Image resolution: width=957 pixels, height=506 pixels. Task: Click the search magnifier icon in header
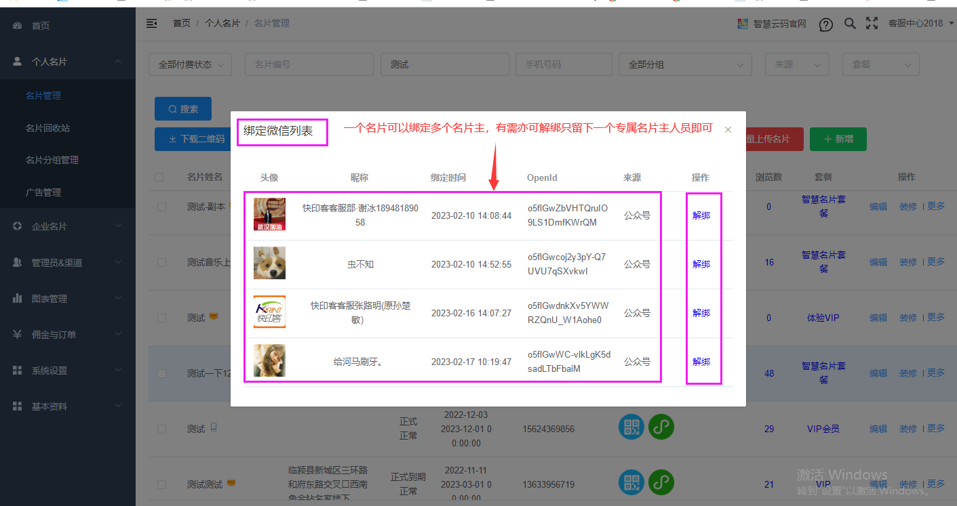(x=849, y=24)
